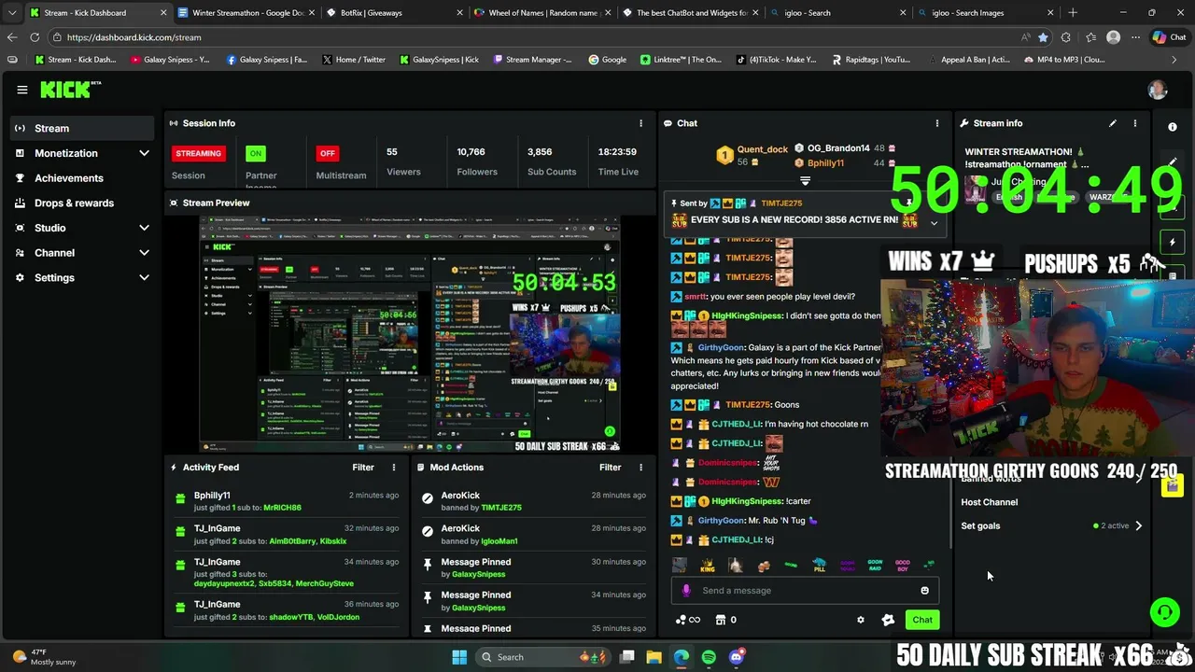Viewport: 1195px width, 672px height.
Task: Open Stream info panel three-dot menu
Action: (1134, 123)
